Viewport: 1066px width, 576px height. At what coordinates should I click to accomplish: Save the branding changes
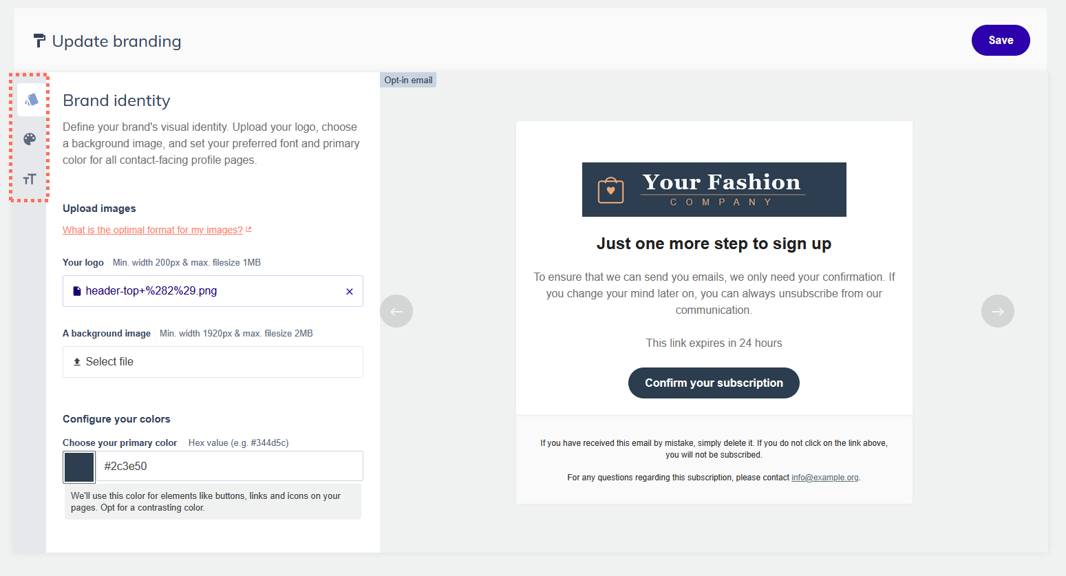pyautogui.click(x=1001, y=40)
